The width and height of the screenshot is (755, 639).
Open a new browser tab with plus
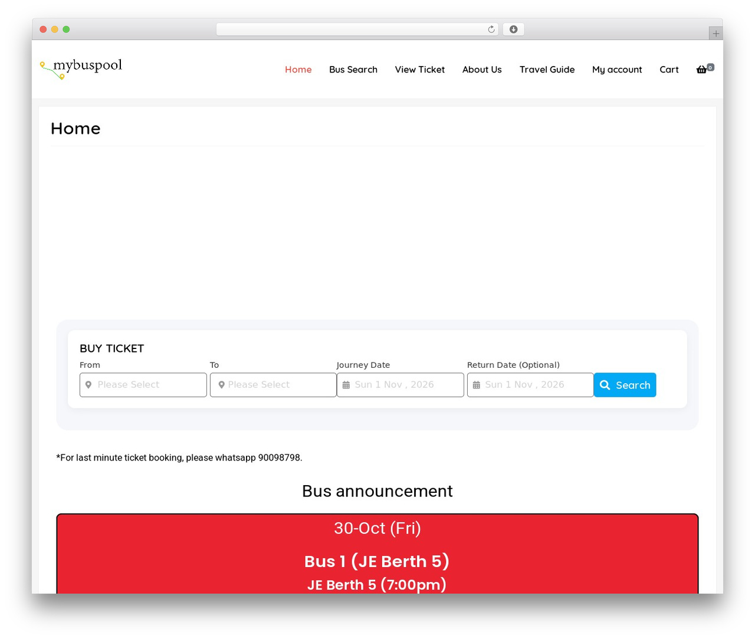click(715, 34)
